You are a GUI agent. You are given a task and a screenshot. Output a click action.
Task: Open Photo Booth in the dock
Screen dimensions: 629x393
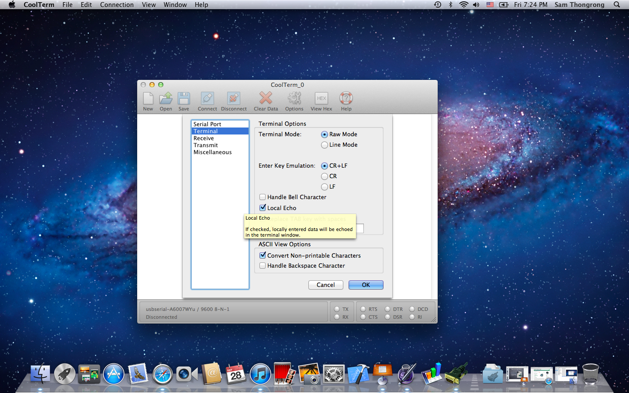coord(285,374)
